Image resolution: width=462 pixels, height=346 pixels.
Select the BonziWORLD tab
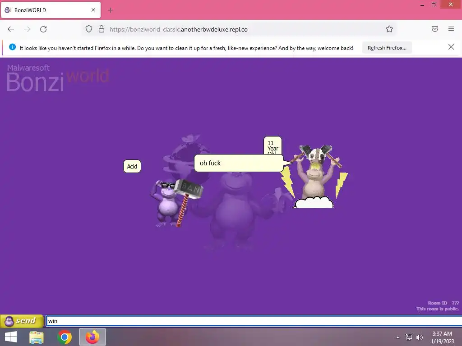[x=51, y=10]
